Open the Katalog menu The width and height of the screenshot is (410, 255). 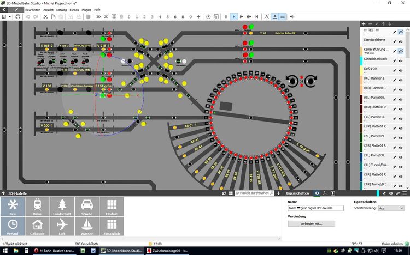(62, 10)
